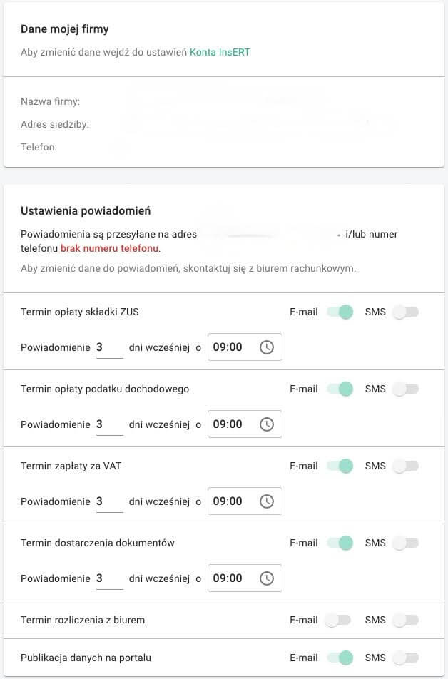Toggle E-mail for Termin zapłaty za VAT
The width and height of the screenshot is (448, 679).
point(340,466)
